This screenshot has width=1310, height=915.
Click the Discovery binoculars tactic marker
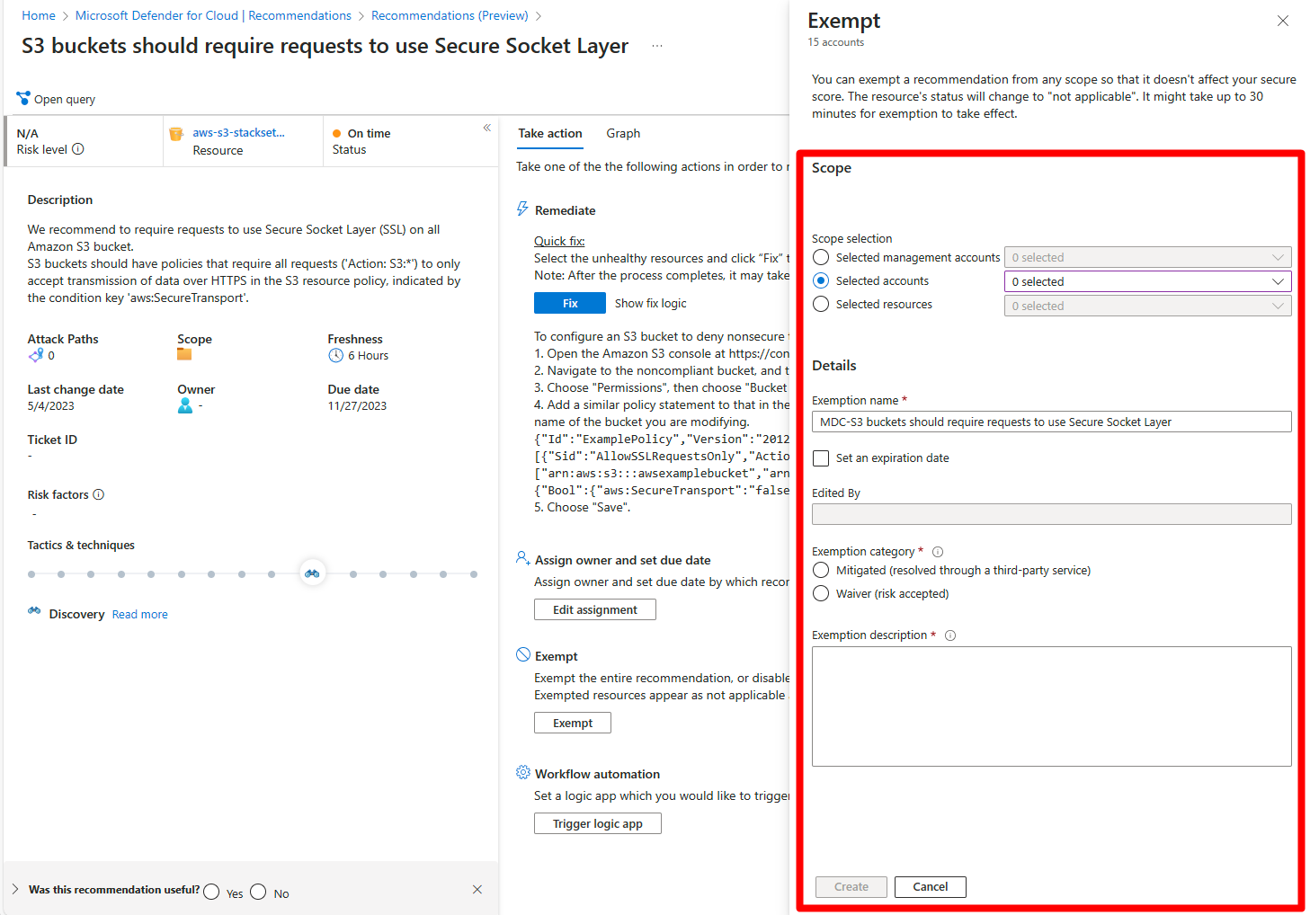click(312, 573)
